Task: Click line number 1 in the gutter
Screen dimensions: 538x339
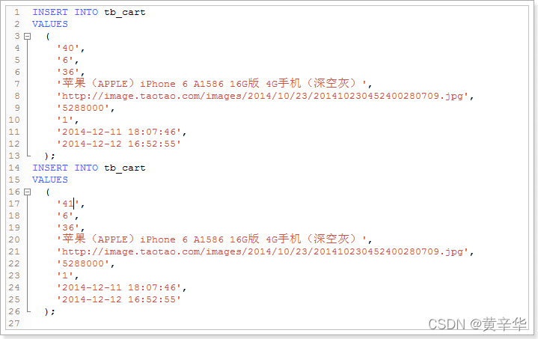Action: (17, 13)
